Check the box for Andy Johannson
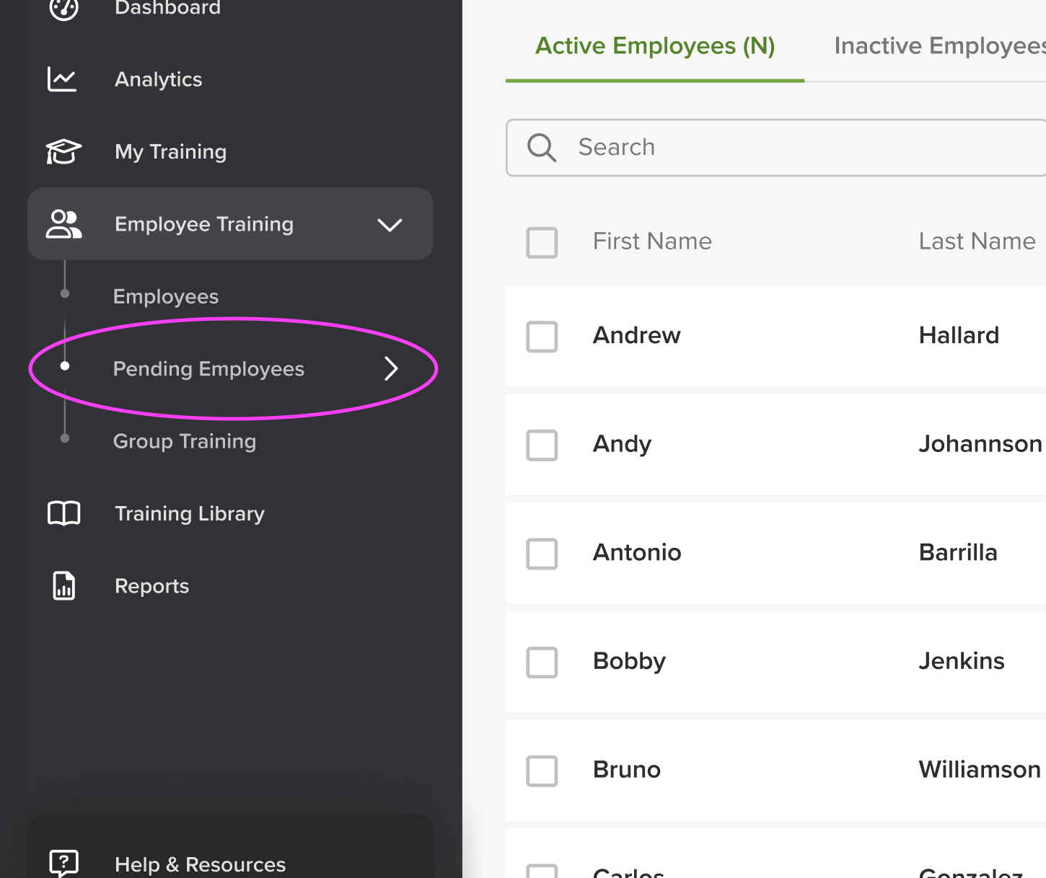The width and height of the screenshot is (1046, 878). 542,445
